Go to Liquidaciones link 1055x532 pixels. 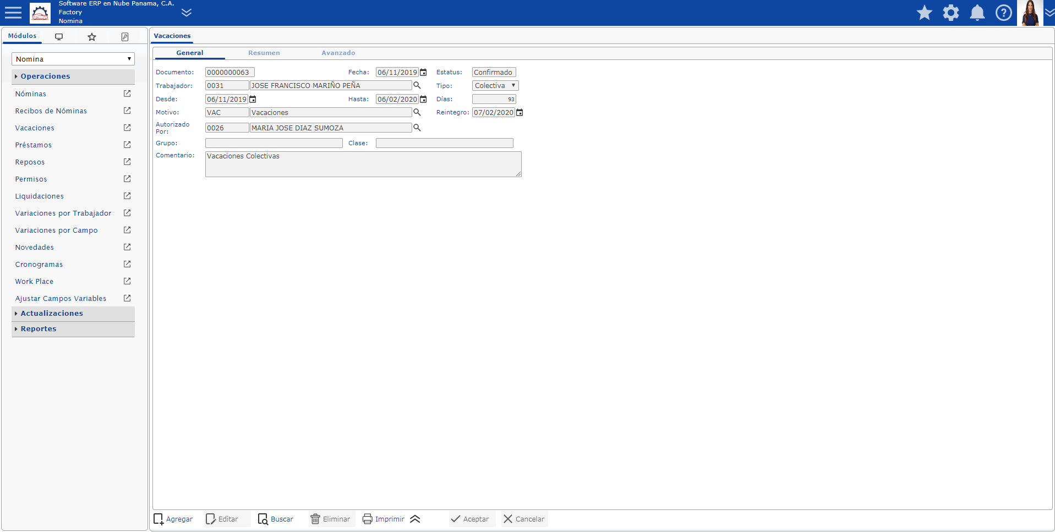[x=40, y=196]
